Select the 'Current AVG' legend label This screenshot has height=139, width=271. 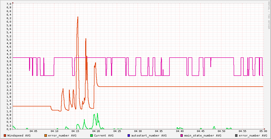[x=104, y=135]
